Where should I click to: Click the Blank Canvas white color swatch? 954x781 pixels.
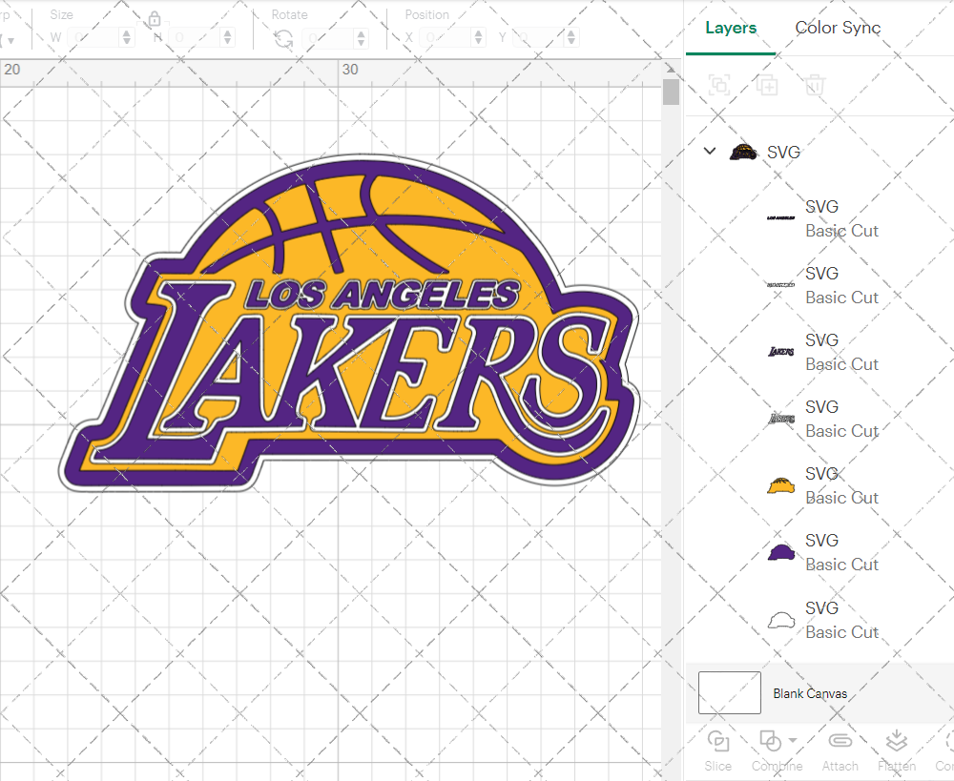coord(729,693)
